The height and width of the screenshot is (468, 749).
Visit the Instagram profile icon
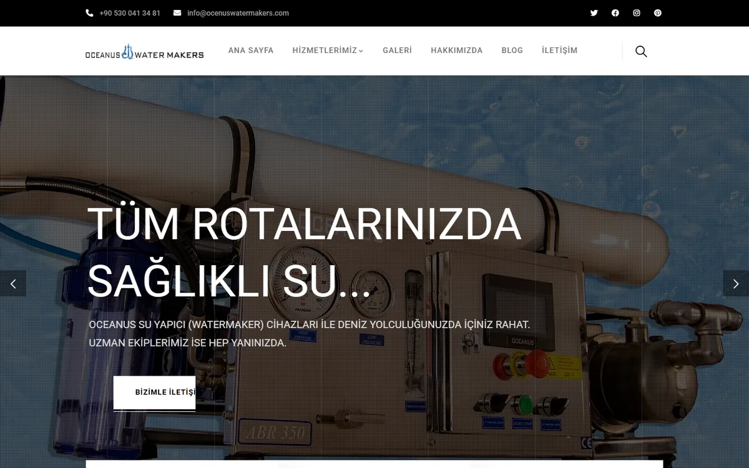click(x=637, y=13)
